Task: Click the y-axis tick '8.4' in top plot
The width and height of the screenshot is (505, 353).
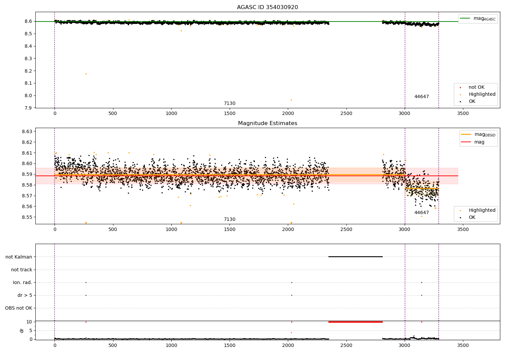Action: (x=28, y=46)
